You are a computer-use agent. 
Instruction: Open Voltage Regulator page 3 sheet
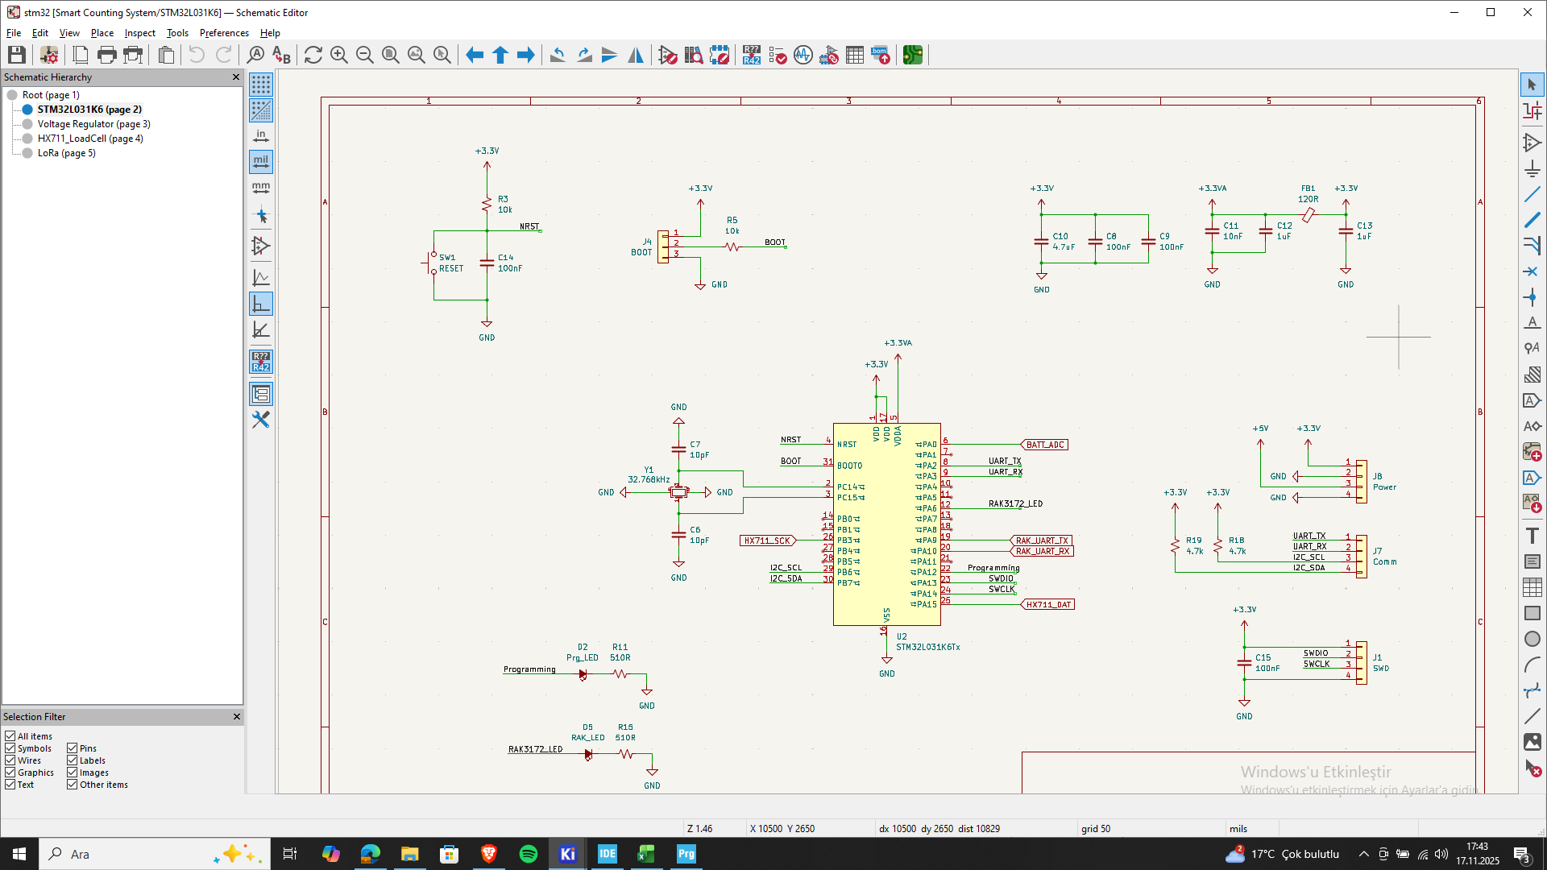pyautogui.click(x=93, y=124)
